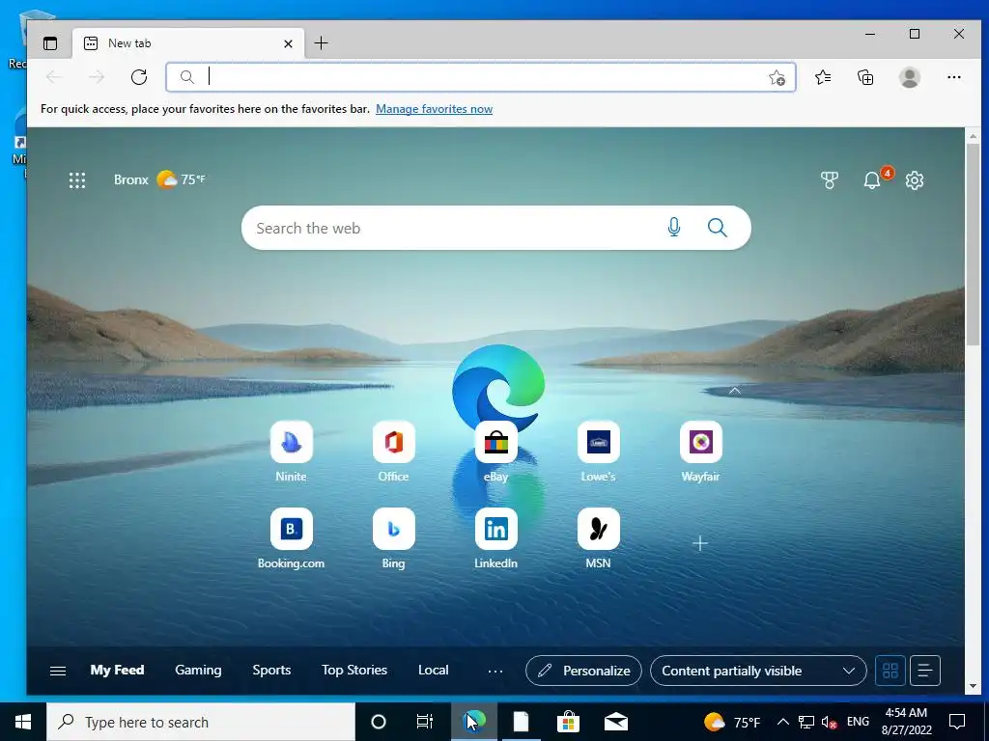Collapse quick links with chevron
The width and height of the screenshot is (989, 741).
click(734, 391)
